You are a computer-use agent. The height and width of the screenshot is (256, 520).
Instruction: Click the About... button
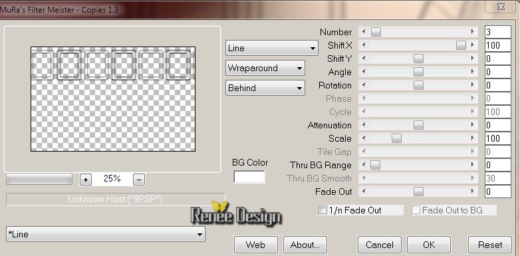click(305, 245)
